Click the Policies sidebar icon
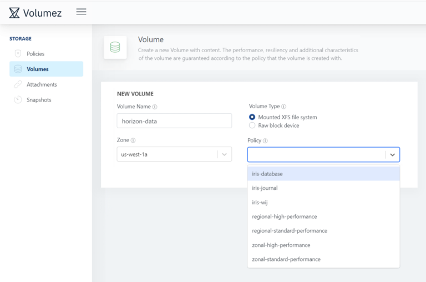The image size is (426, 282). (18, 54)
